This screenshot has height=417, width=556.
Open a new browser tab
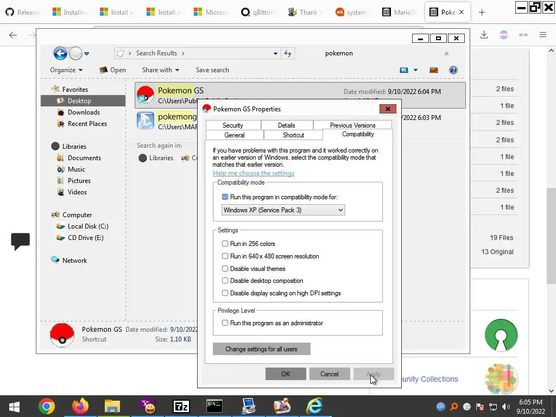482,12
